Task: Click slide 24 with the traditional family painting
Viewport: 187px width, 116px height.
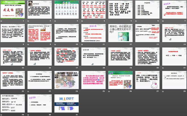Action: tap(66, 79)
